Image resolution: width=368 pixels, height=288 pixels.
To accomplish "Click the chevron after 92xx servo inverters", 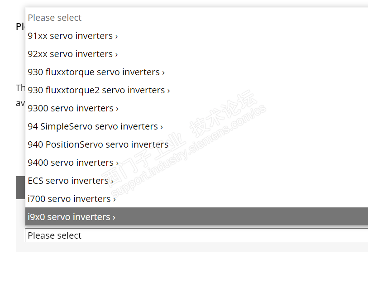I will tap(116, 54).
